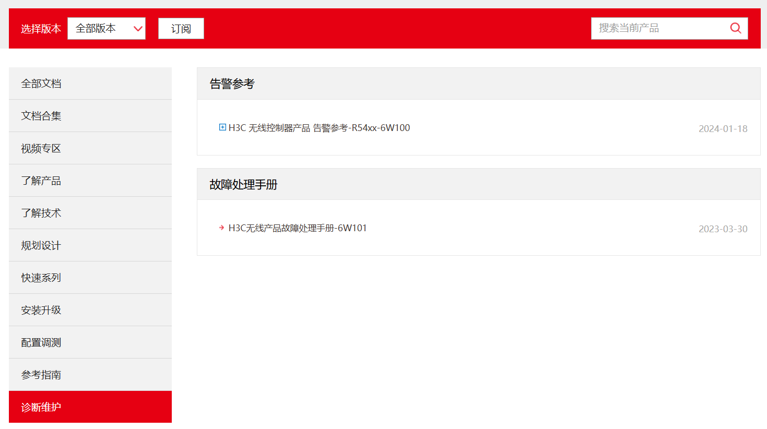Open H3C无线产品故障处理手册-6W101 document link

click(x=298, y=228)
